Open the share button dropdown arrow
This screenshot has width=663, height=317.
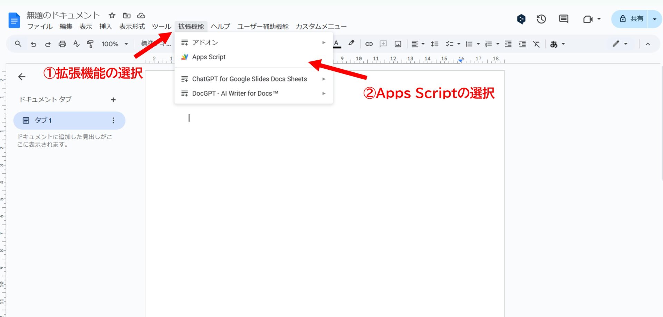(654, 19)
